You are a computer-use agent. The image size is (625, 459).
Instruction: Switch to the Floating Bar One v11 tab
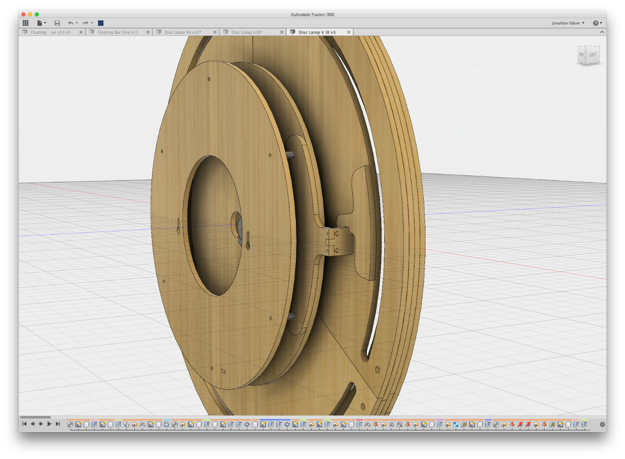point(118,32)
